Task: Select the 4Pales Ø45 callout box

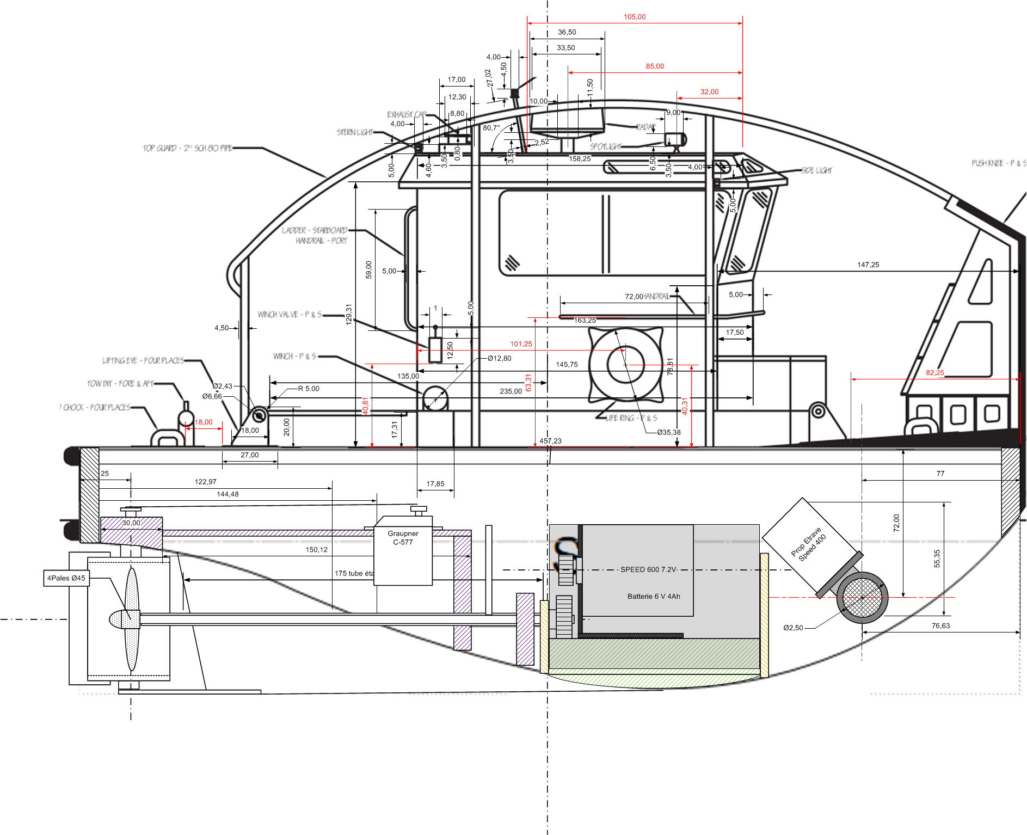Action: click(65, 577)
